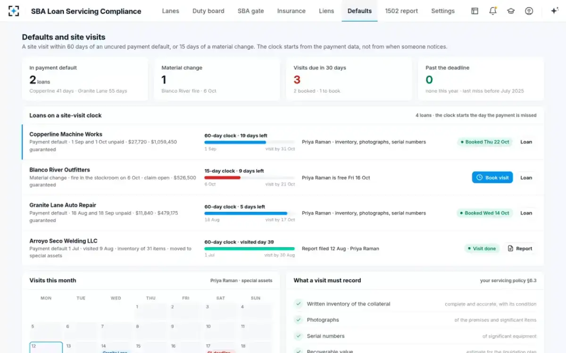This screenshot has height=353, width=566.
Task: Open the notifications bell
Action: tap(493, 11)
